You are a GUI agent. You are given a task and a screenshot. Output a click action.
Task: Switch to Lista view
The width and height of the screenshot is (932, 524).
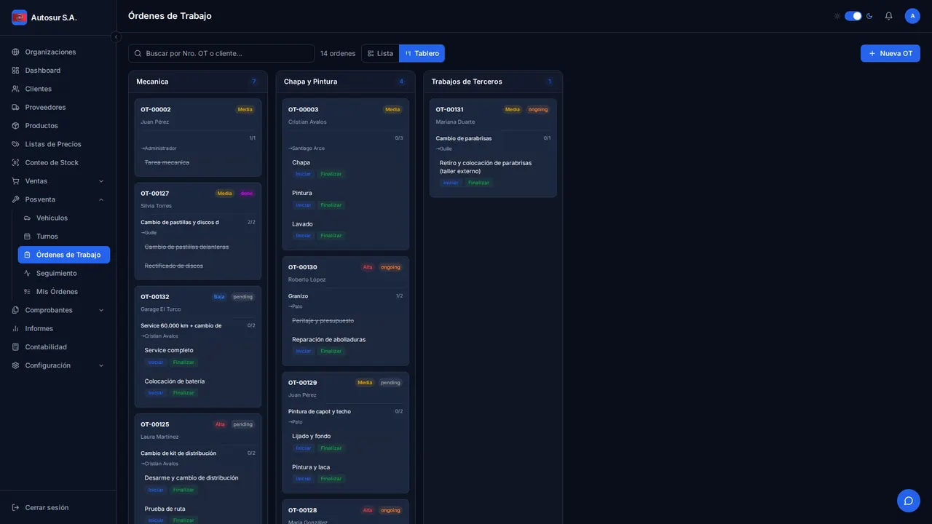pyautogui.click(x=380, y=53)
